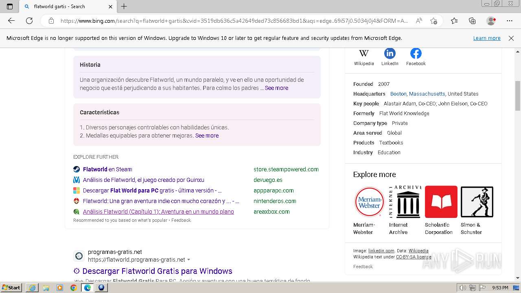
Task: Open the Wikipedia data source link
Action: [x=418, y=251]
